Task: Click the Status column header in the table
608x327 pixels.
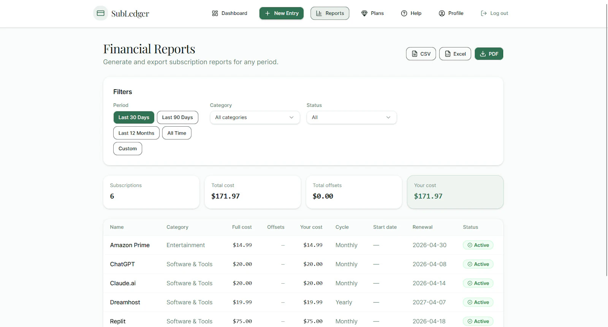Action: [x=470, y=227]
